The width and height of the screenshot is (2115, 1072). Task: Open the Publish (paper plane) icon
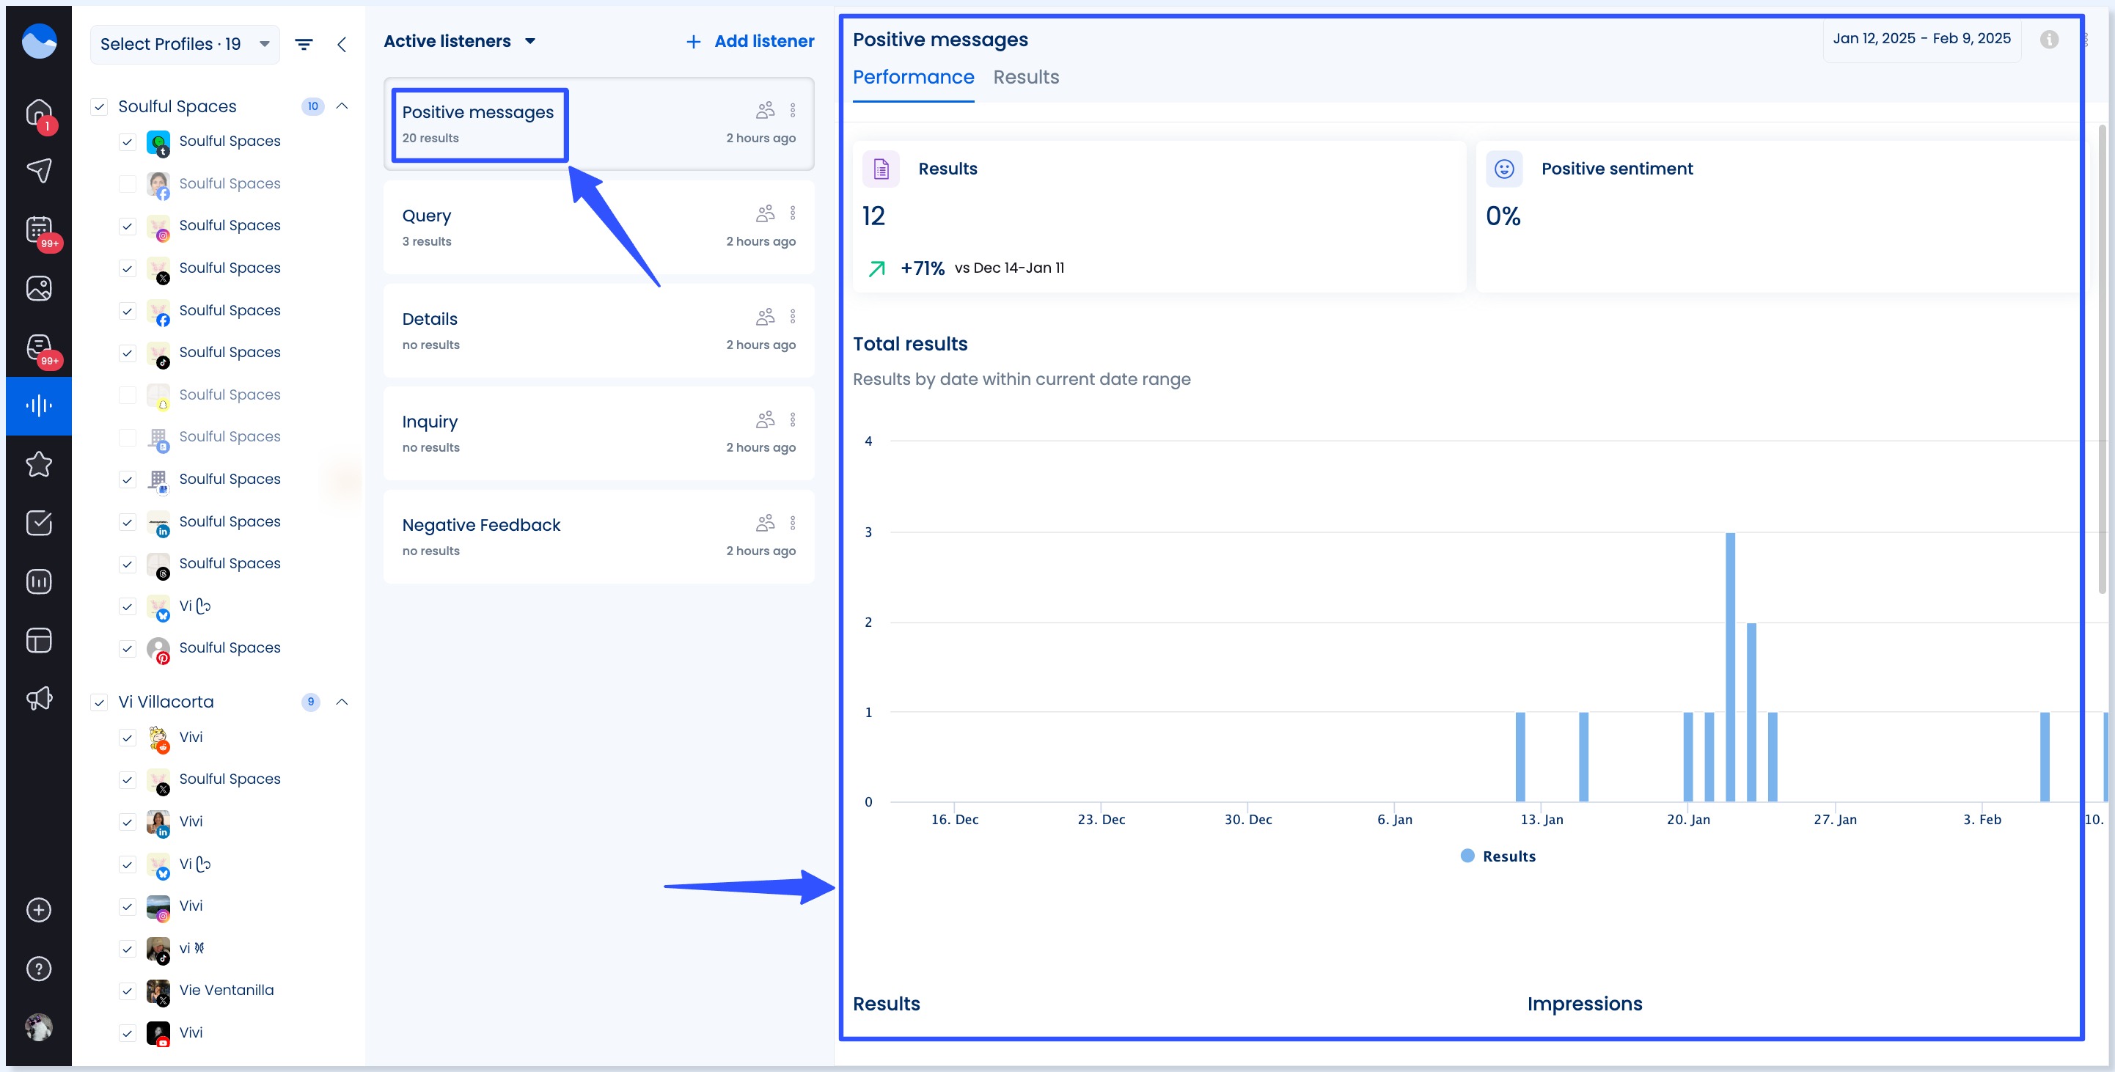39,170
